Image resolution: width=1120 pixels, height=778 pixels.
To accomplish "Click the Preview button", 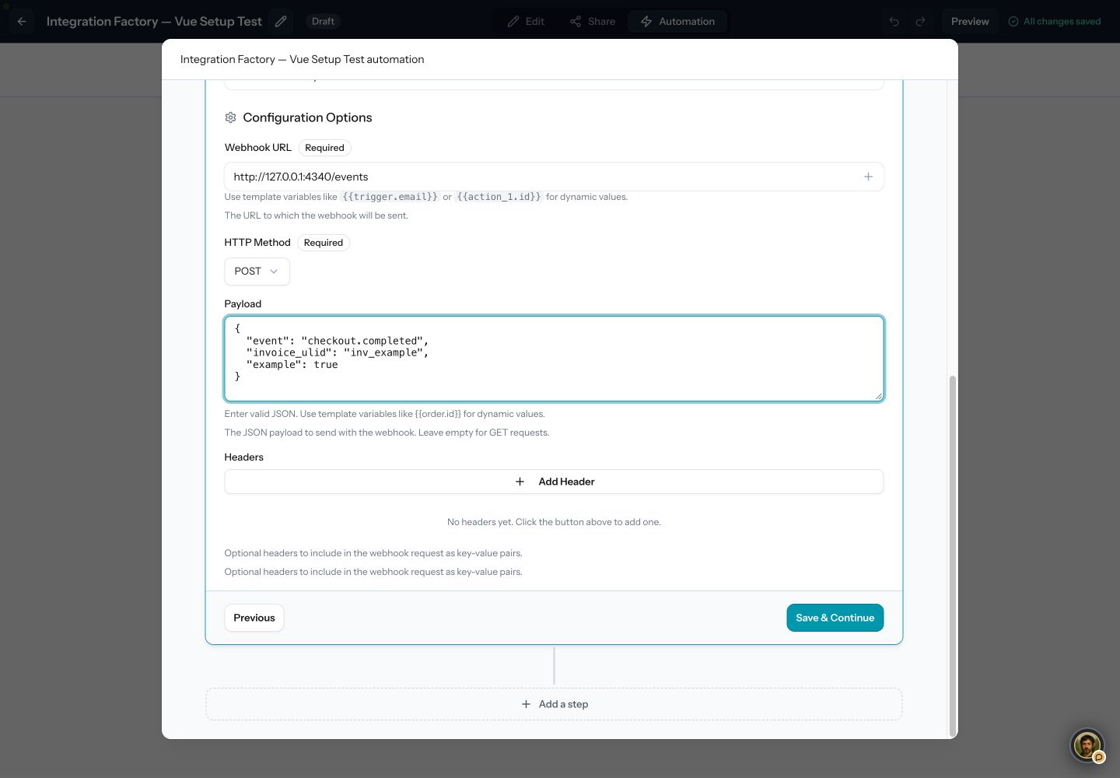I will click(970, 22).
